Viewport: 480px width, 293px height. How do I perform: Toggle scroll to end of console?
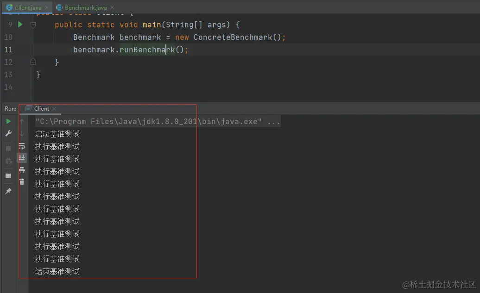click(x=22, y=158)
